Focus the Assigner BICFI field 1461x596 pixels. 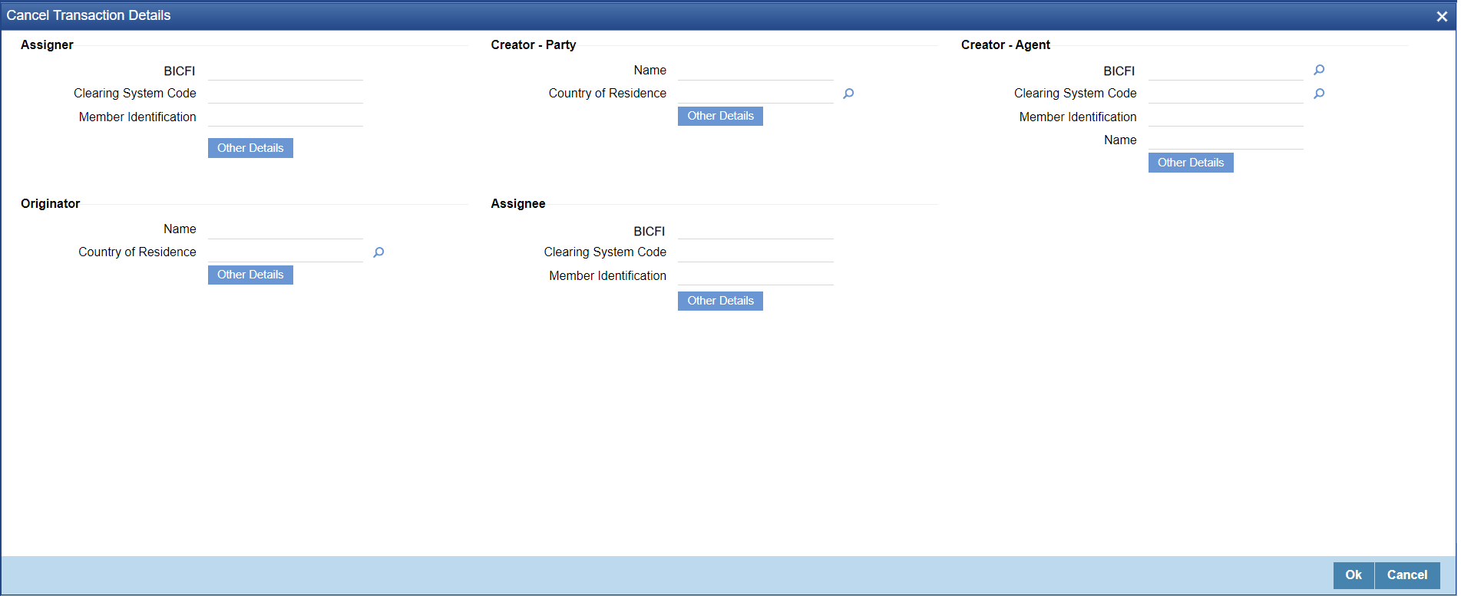[286, 71]
